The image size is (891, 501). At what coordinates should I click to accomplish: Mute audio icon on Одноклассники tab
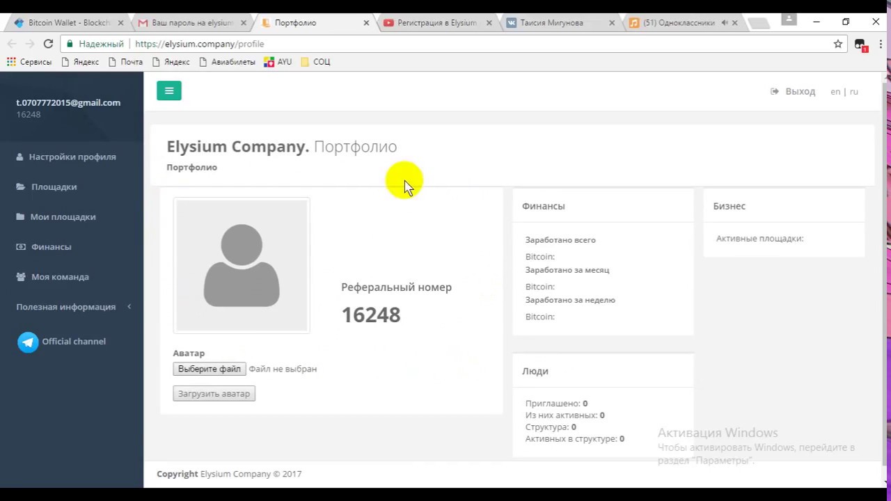(x=725, y=23)
